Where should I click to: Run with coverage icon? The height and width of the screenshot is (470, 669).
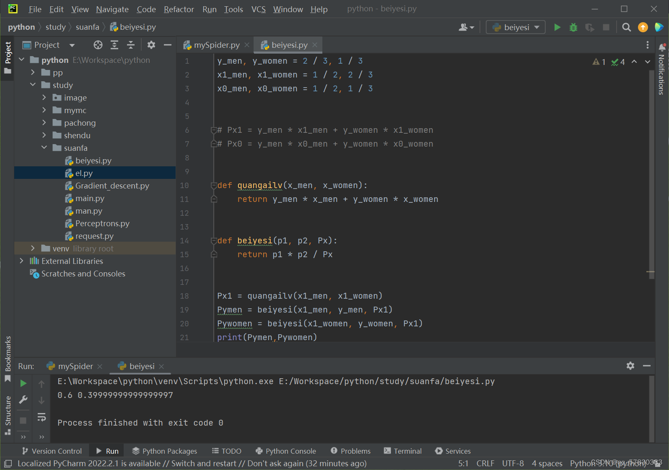[x=590, y=27]
